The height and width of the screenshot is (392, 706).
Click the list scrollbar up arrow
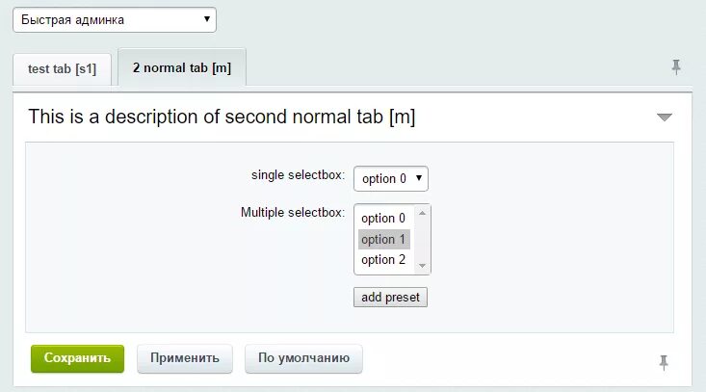point(424,211)
